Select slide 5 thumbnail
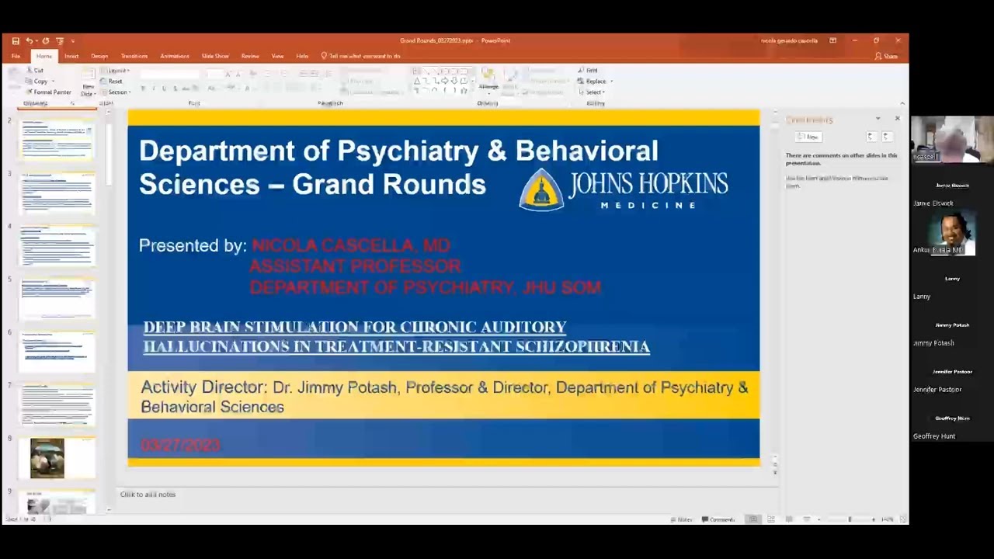Screen dimensions: 994x559 [x=57, y=298]
